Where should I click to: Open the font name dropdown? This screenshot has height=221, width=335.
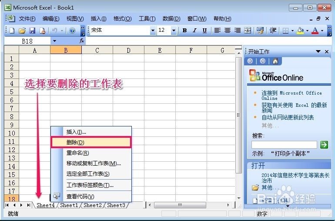(153, 31)
